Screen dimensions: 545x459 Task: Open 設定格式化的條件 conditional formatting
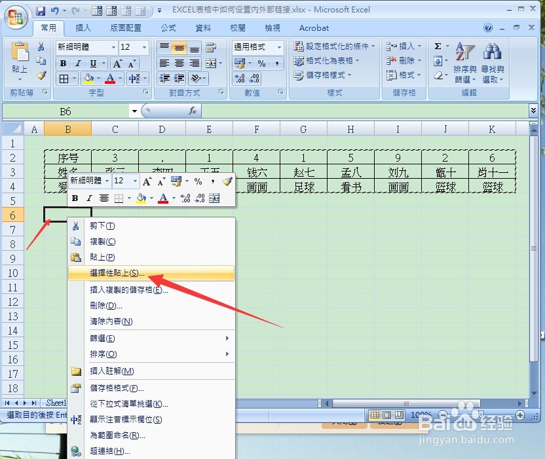click(x=334, y=46)
